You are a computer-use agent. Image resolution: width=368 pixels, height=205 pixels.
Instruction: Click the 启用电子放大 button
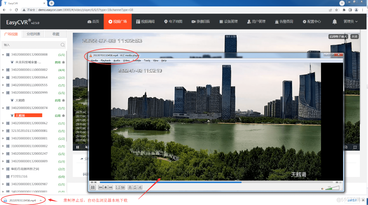[338, 36]
